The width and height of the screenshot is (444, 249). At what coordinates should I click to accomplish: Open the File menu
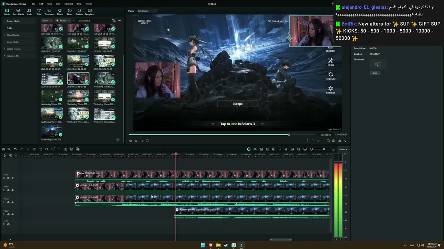[x=34, y=4]
